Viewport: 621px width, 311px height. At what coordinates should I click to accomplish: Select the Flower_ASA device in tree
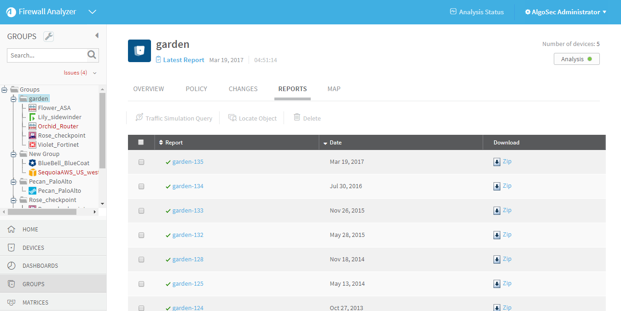[x=54, y=108]
